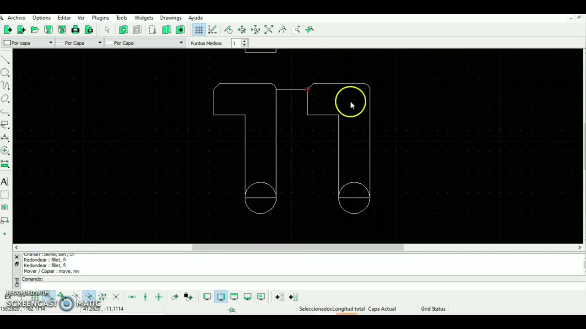Open the line width 'Por Capa' dropdown
The width and height of the screenshot is (586, 329).
pos(79,43)
